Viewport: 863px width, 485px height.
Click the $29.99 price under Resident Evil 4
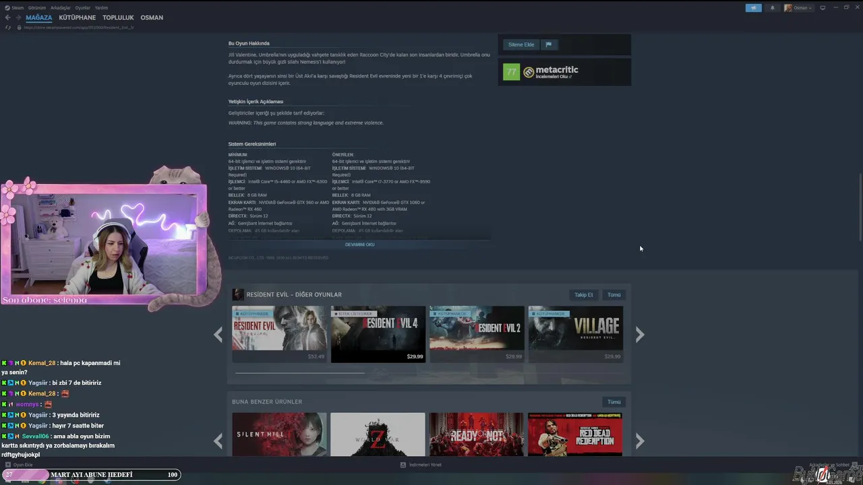(x=415, y=356)
